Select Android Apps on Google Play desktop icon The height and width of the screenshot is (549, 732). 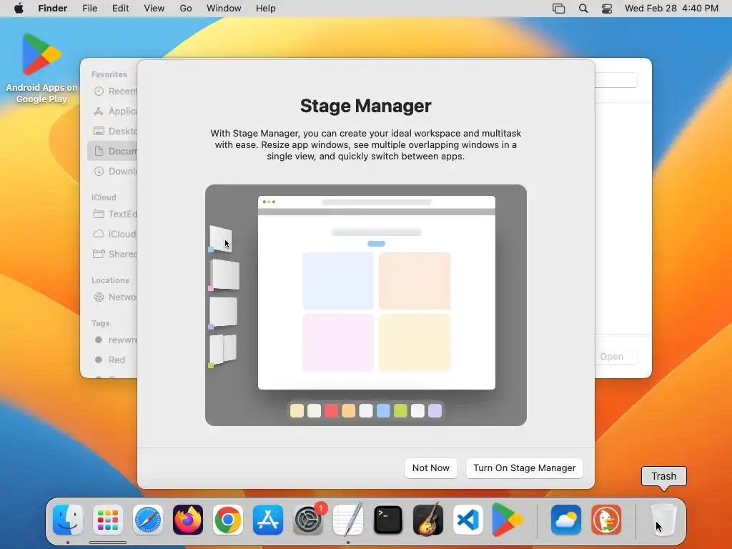pos(41,68)
